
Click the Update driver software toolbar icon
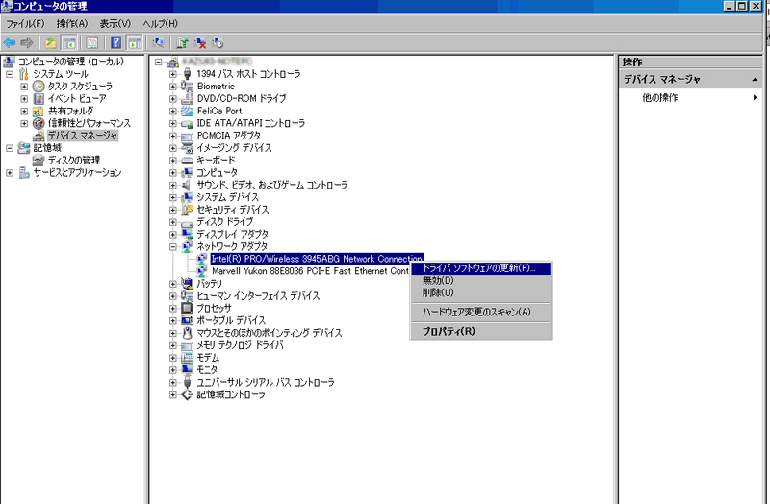(x=182, y=42)
